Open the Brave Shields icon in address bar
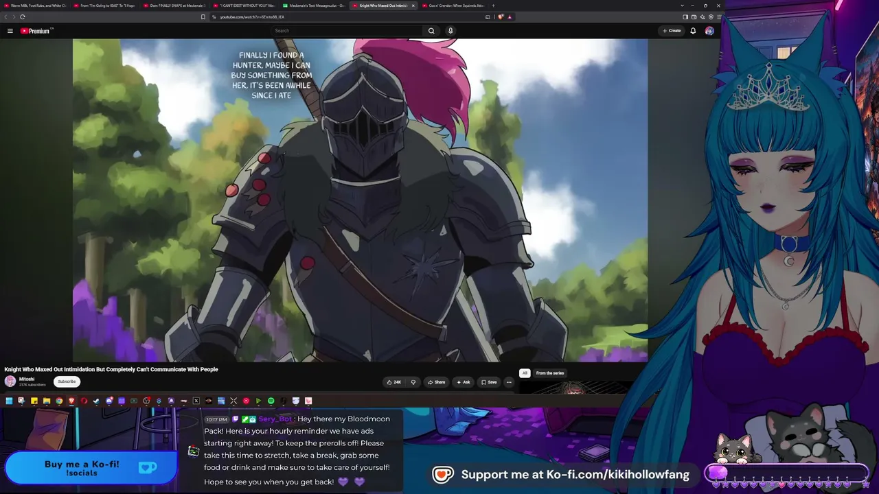 pos(501,16)
